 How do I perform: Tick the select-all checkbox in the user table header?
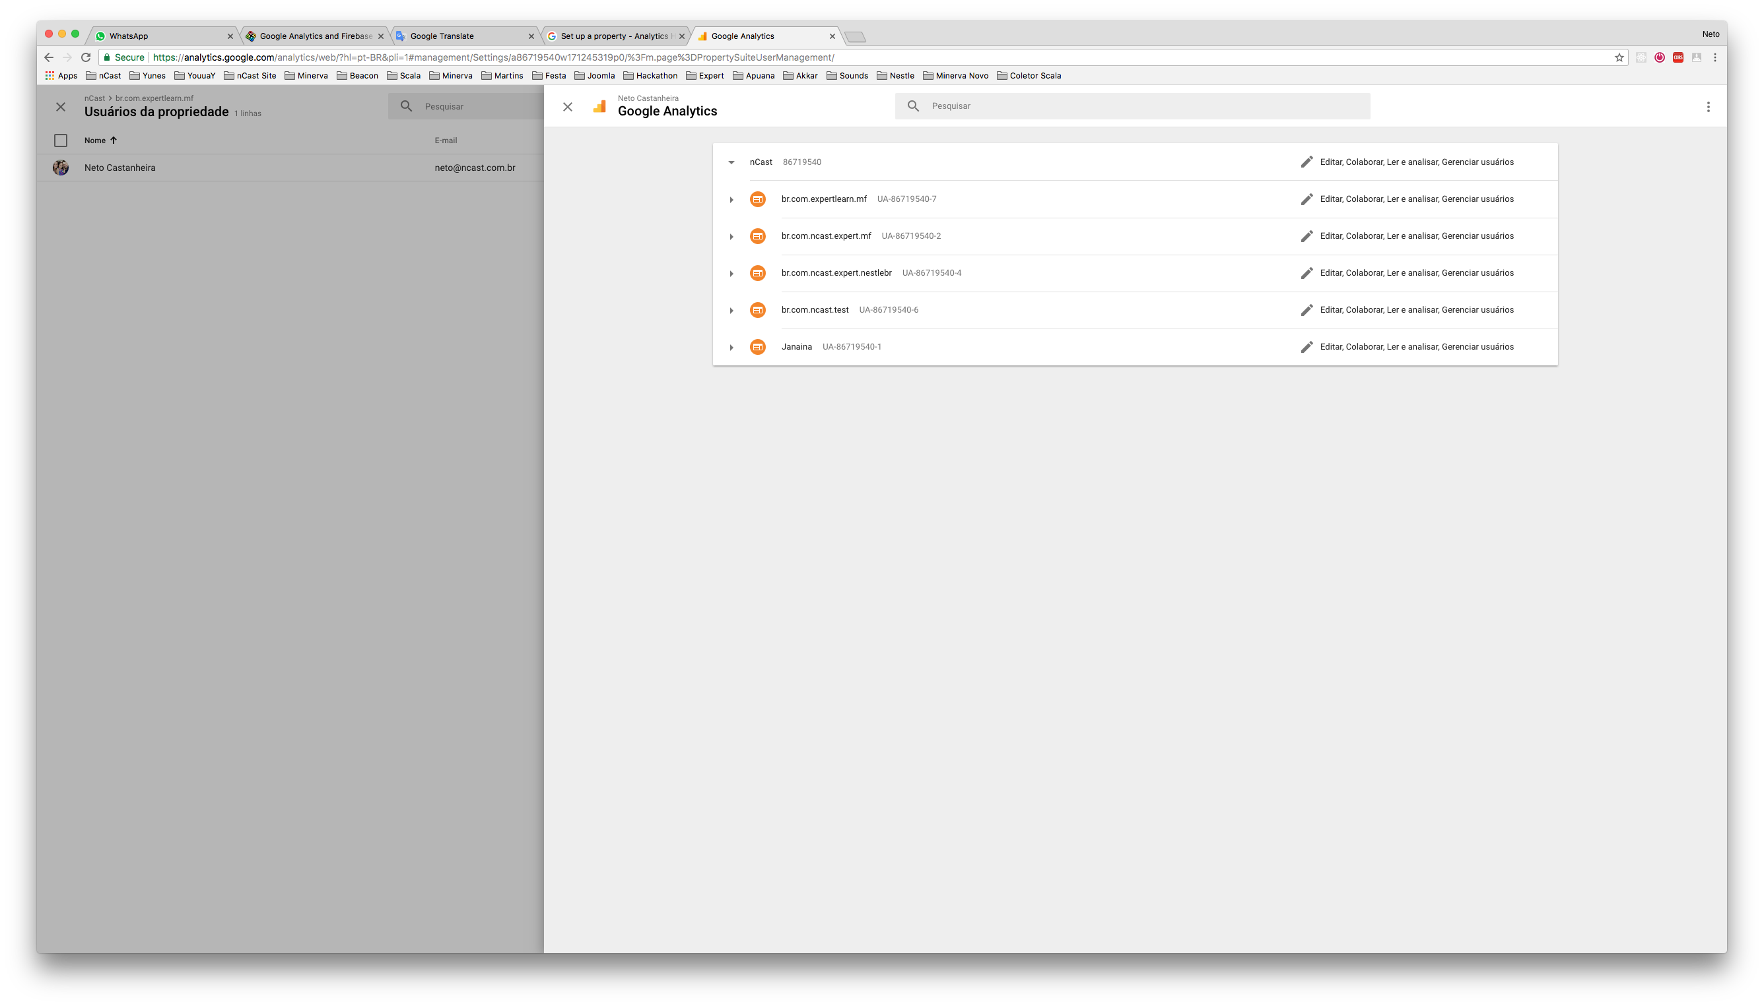(x=61, y=141)
